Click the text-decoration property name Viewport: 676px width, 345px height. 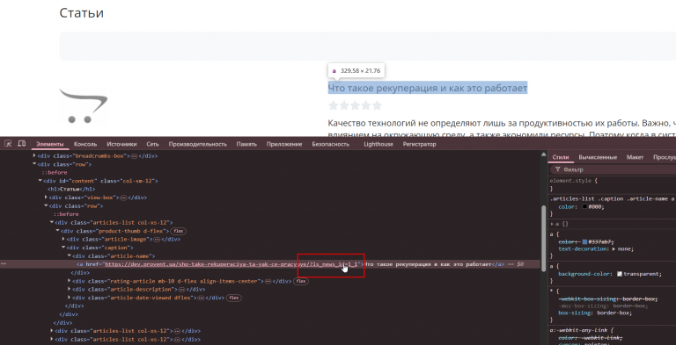(x=584, y=248)
